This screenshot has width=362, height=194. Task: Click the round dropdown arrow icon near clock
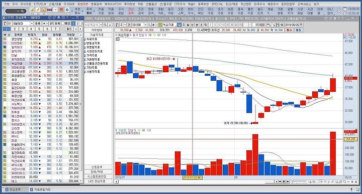pyautogui.click(x=339, y=11)
